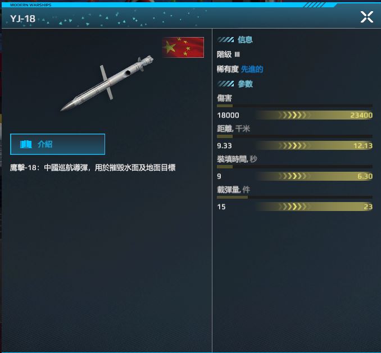The width and height of the screenshot is (381, 353).
Task: Select the YJ-18 missile image
Action: click(107, 83)
